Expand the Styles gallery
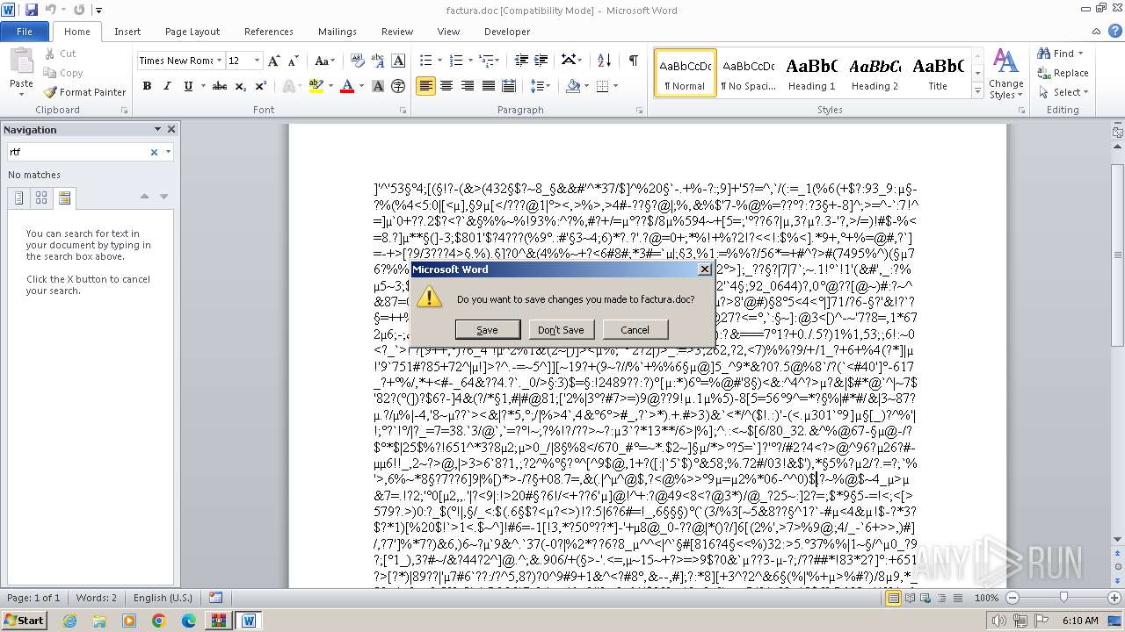Viewport: 1125px width, 632px height. click(x=977, y=91)
